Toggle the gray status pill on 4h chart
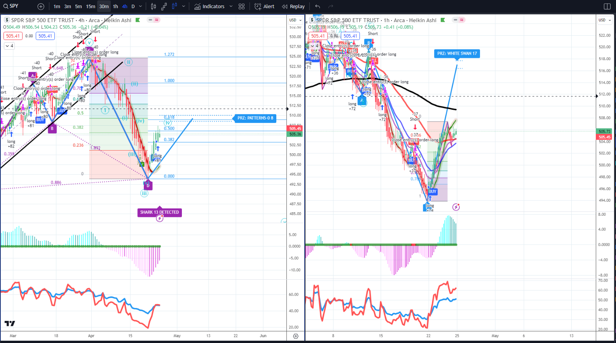The image size is (616, 343). [150, 20]
